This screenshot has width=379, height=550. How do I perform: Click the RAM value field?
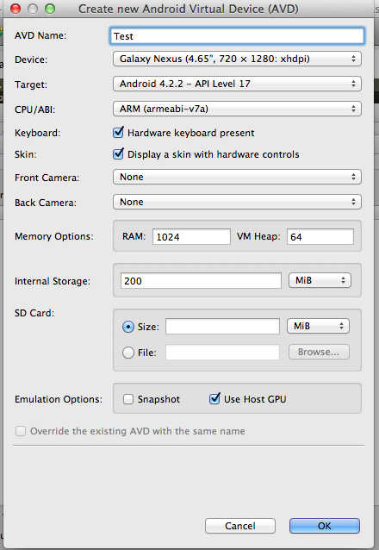coord(191,237)
